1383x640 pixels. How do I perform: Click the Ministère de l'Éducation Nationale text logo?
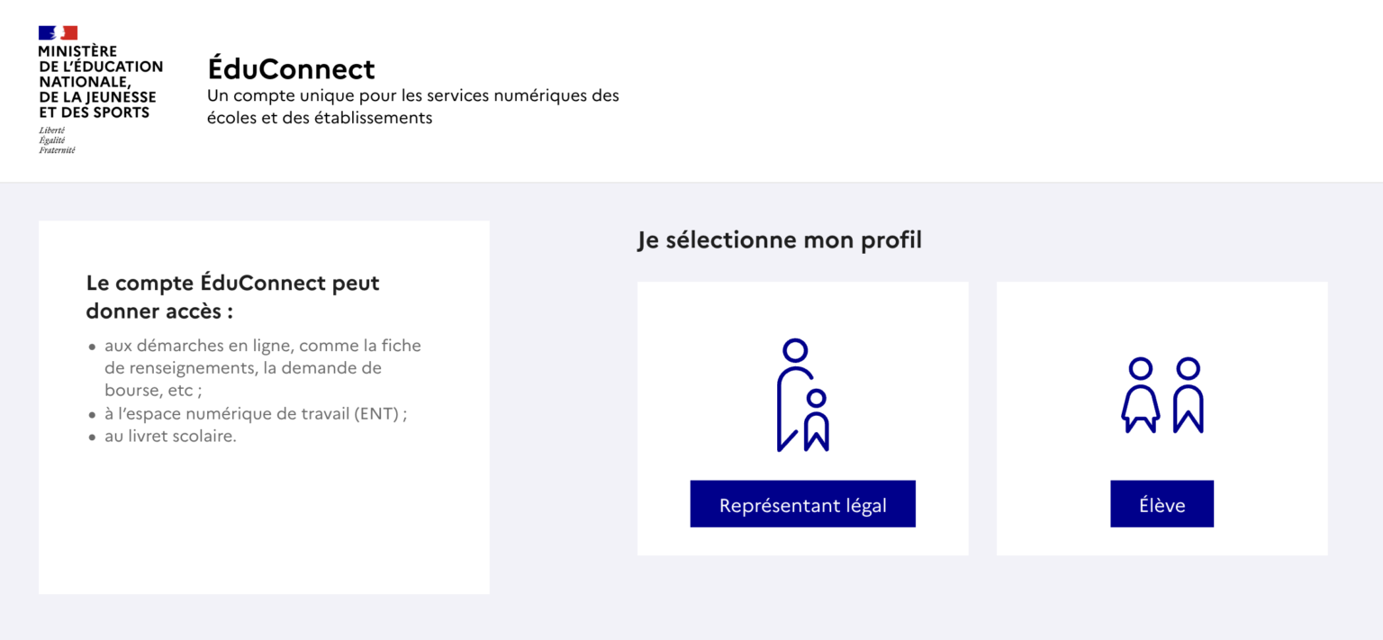[101, 82]
